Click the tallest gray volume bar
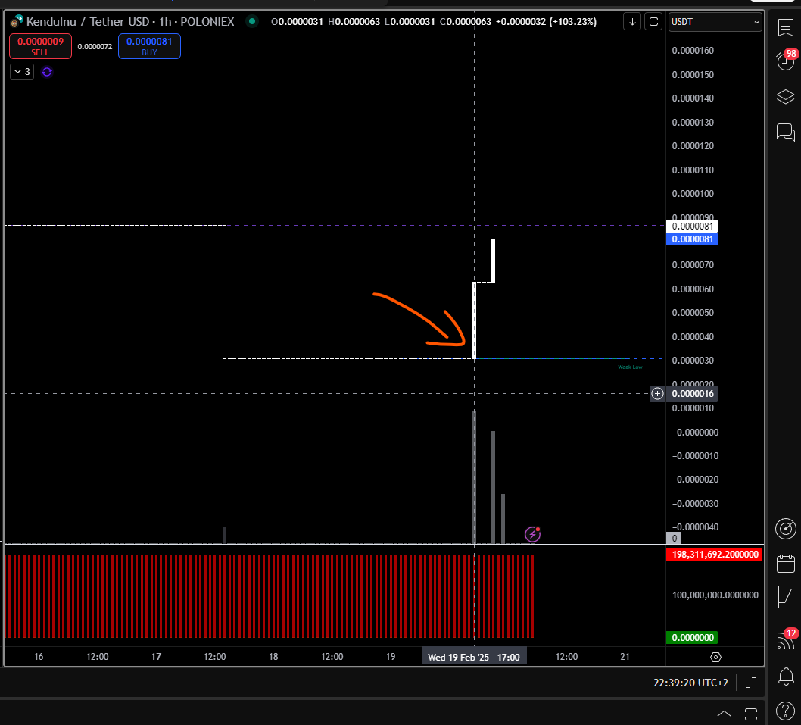This screenshot has width=801, height=725. click(x=474, y=477)
